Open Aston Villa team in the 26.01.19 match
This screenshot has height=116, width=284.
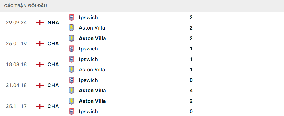coord(92,38)
